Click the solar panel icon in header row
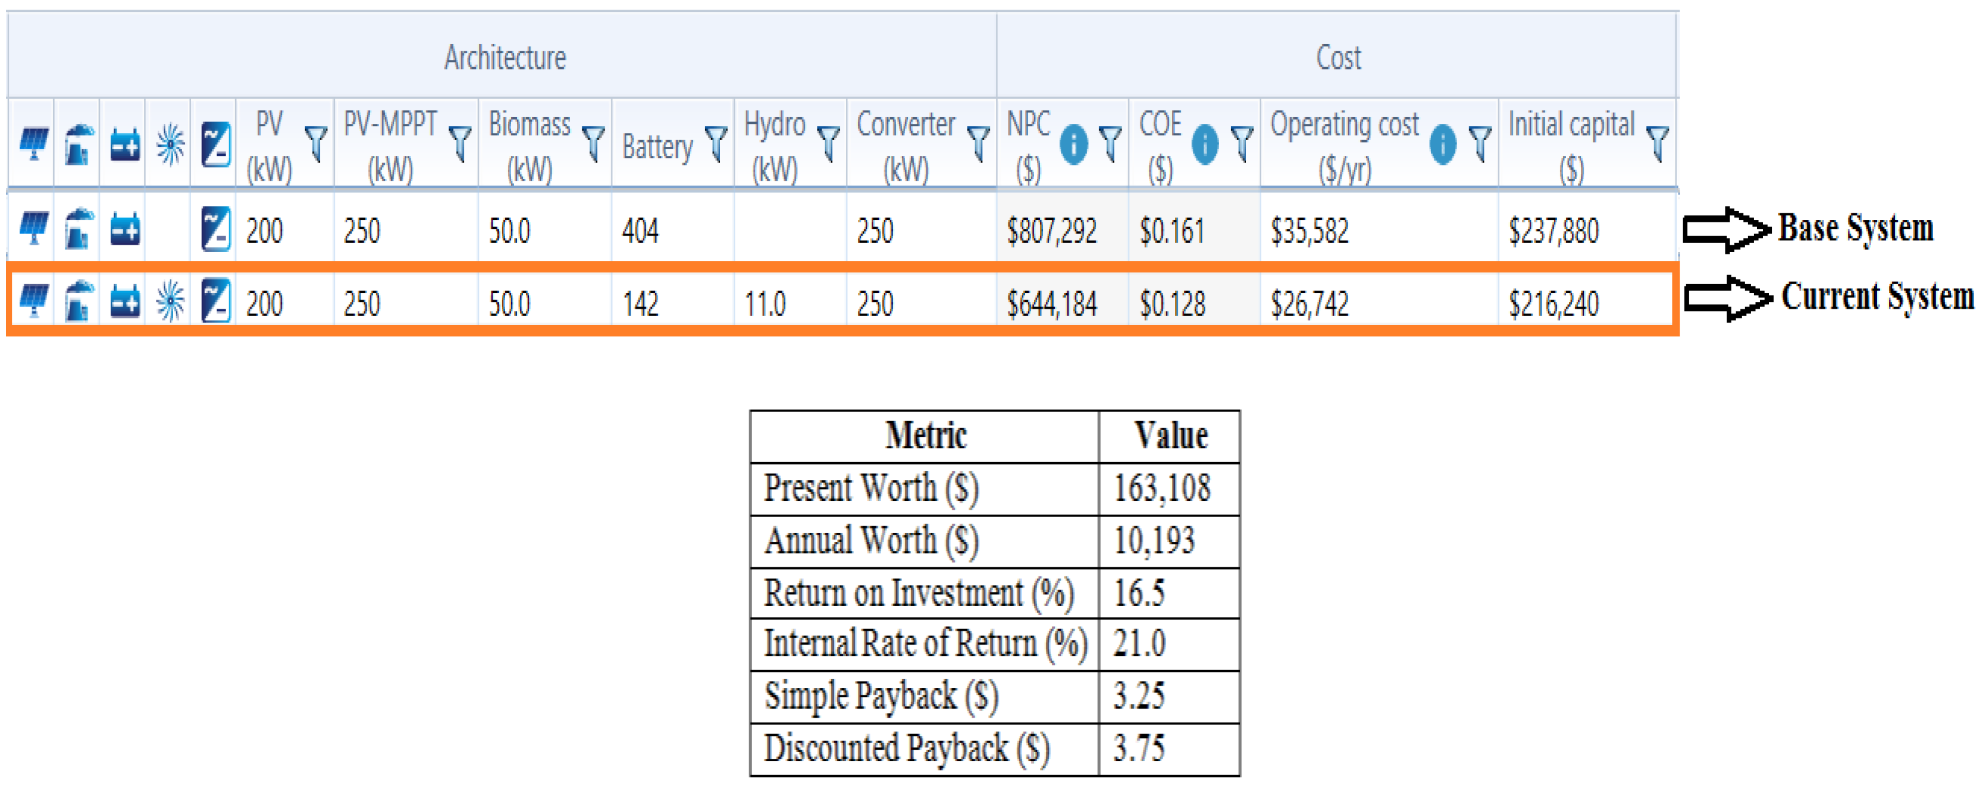1979x789 pixels. (x=33, y=144)
